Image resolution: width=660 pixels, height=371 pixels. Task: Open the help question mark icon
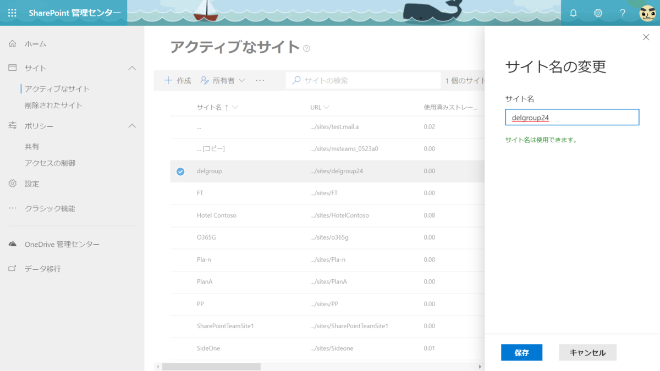[623, 13]
